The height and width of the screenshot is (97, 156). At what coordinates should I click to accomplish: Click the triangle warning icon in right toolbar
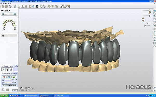tap(154, 40)
